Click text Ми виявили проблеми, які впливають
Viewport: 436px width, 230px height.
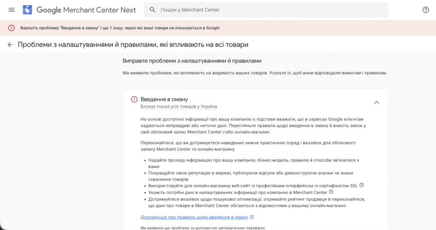coord(255,73)
